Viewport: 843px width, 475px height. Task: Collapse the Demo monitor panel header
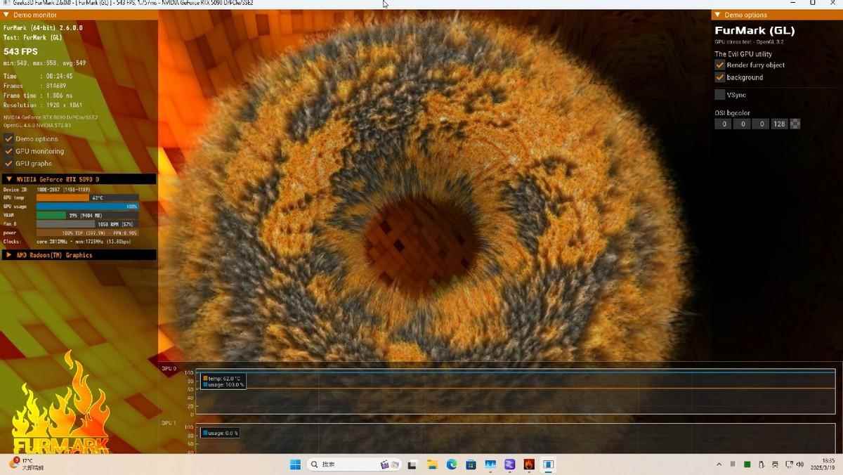6,15
